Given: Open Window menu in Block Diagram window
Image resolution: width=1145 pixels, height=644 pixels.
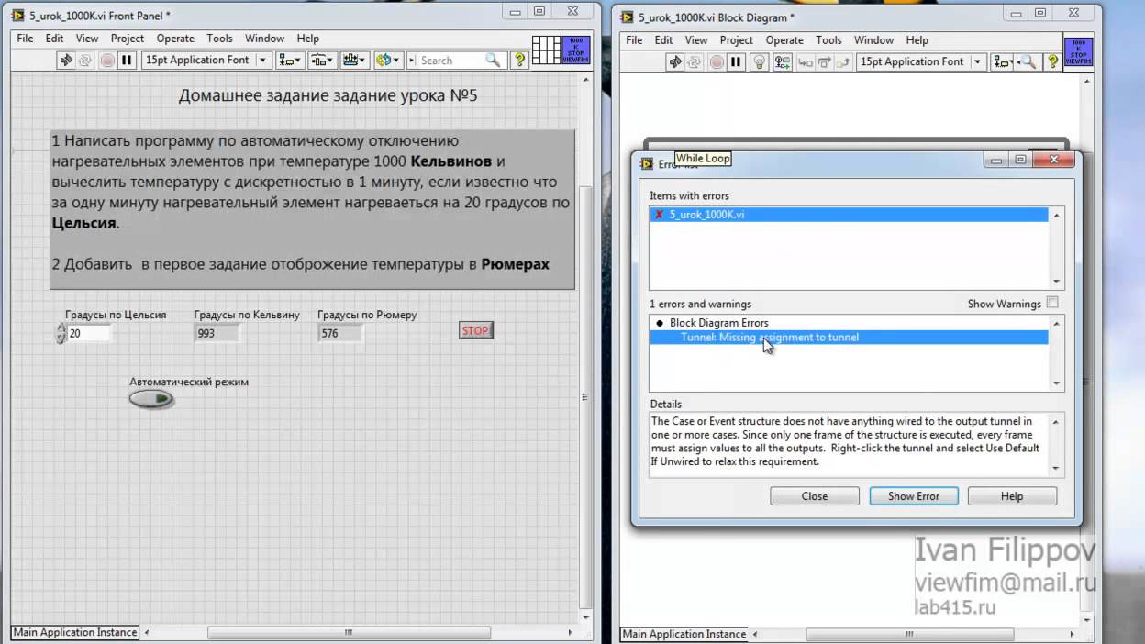Looking at the screenshot, I should coord(873,40).
